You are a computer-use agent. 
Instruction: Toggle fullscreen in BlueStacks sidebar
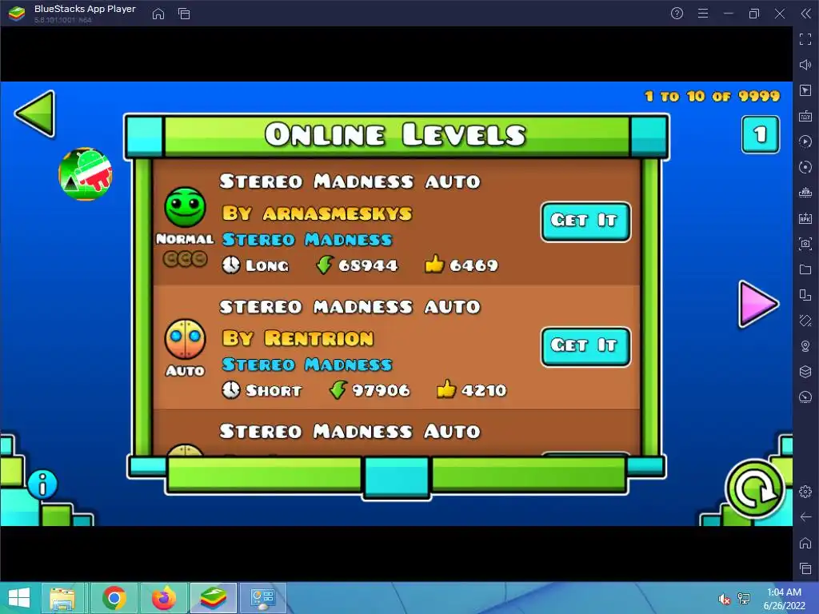(x=805, y=39)
